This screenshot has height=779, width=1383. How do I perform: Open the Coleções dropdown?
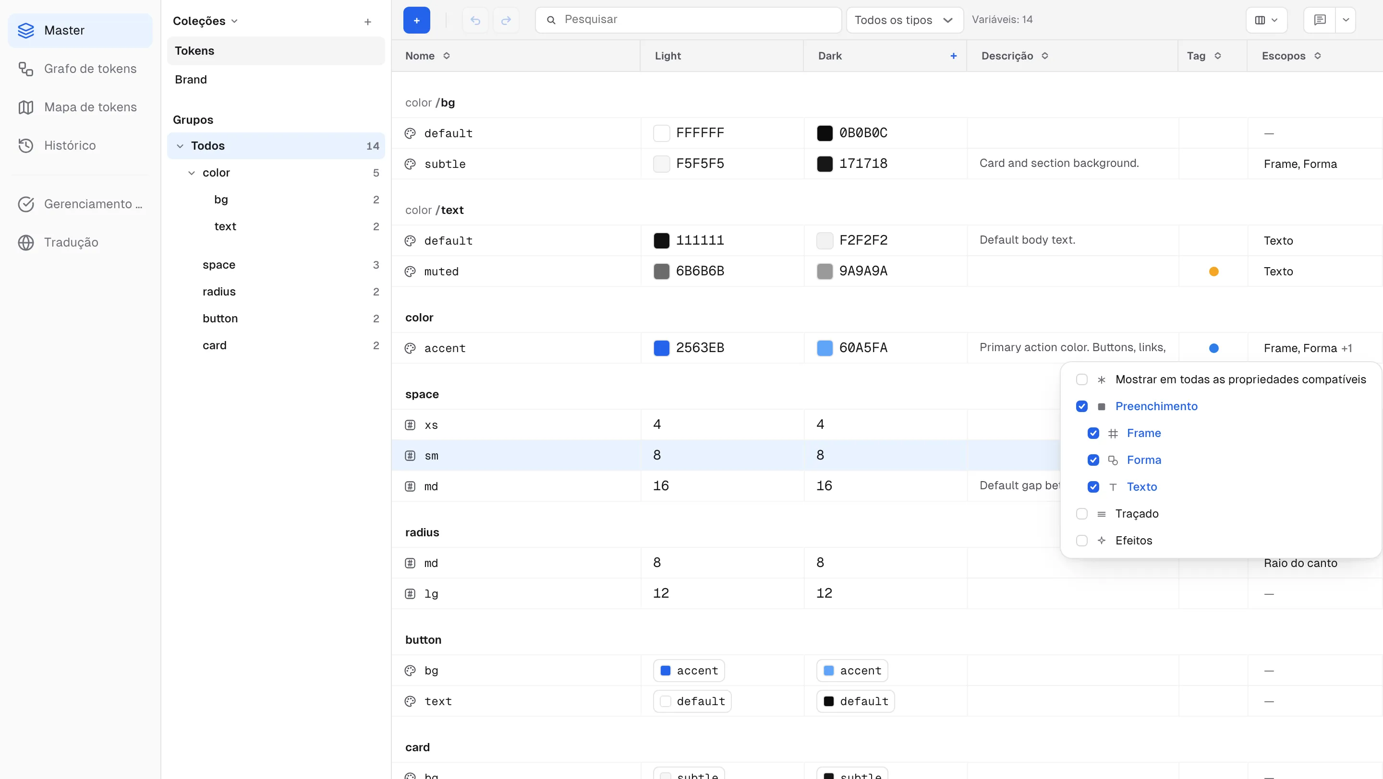click(205, 22)
